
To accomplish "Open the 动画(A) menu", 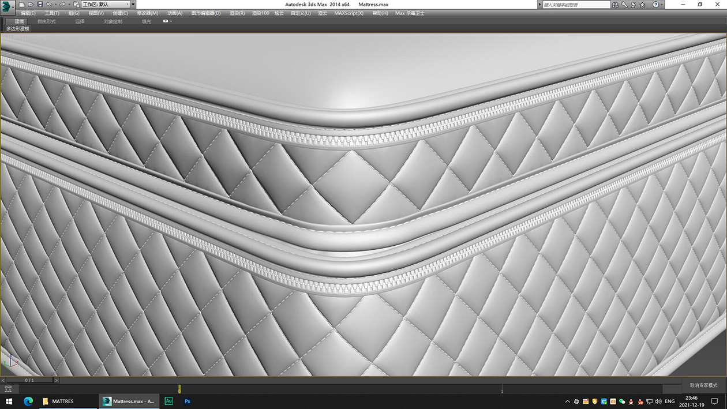I will [x=175, y=13].
